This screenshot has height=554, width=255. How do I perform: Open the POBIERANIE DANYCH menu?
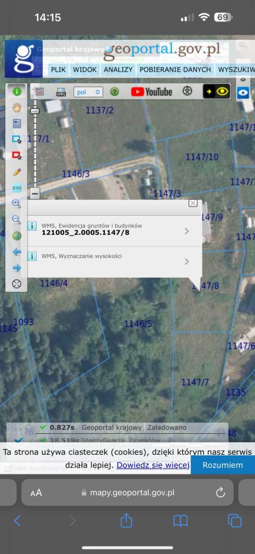[175, 70]
